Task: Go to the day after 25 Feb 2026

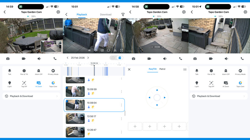Action: point(88,58)
